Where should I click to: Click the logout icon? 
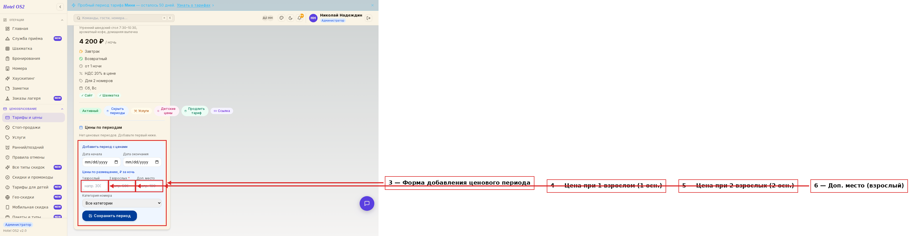(369, 18)
